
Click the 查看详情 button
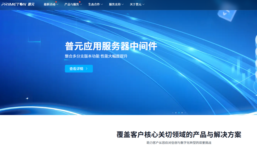[x=79, y=69]
